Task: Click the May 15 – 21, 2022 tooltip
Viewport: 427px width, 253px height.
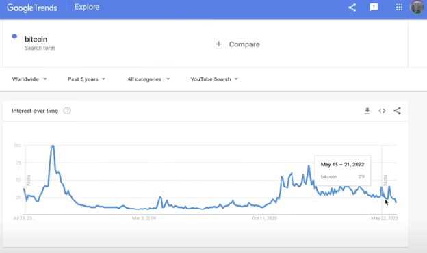Action: click(343, 170)
